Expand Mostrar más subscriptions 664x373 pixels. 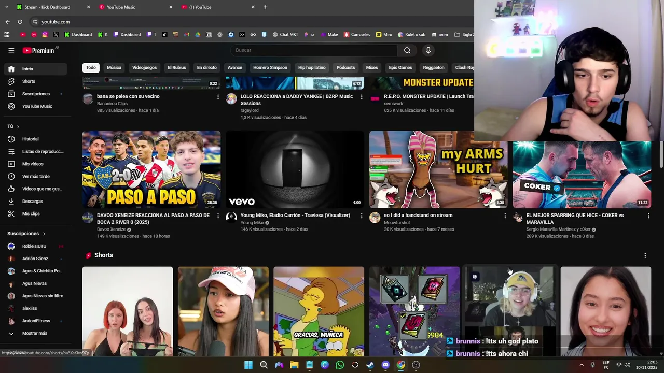[35, 333]
